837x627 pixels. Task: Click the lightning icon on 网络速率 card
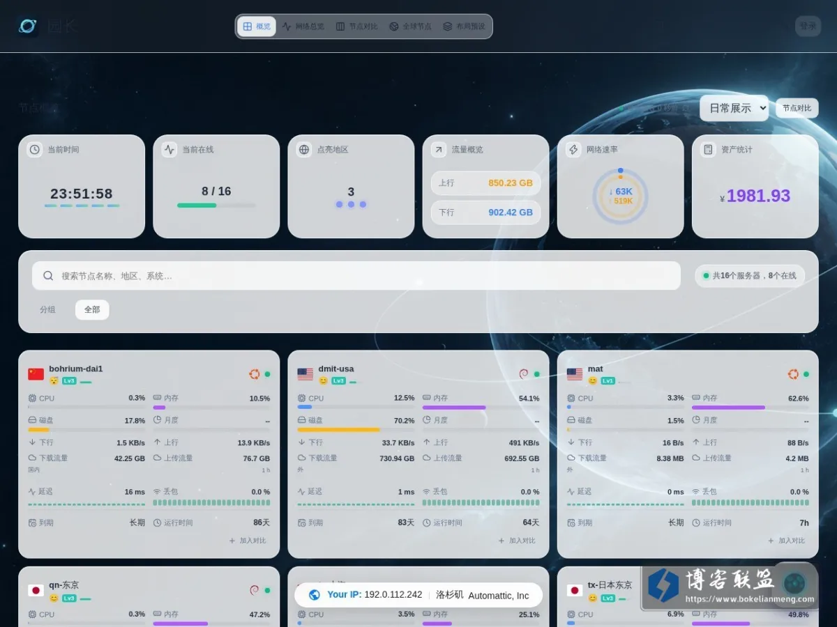coord(573,150)
